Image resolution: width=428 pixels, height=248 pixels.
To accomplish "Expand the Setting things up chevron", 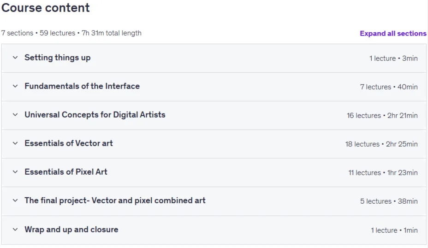I will pos(15,58).
